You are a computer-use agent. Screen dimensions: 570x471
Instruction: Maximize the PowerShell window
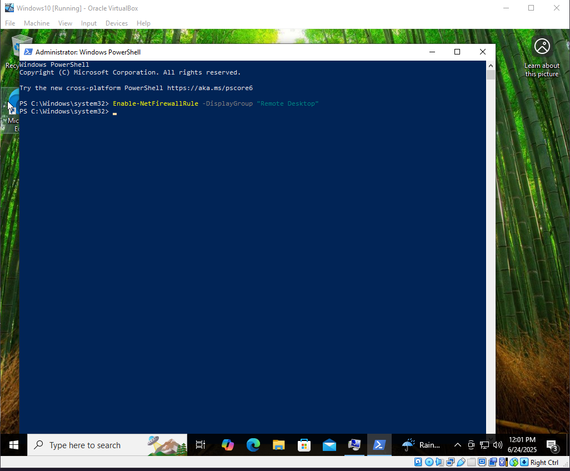pyautogui.click(x=457, y=52)
